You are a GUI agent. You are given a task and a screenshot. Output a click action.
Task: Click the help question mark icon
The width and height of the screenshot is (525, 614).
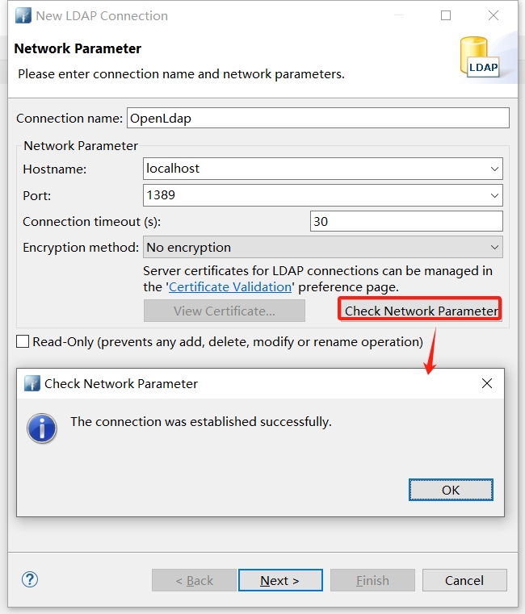click(x=30, y=579)
